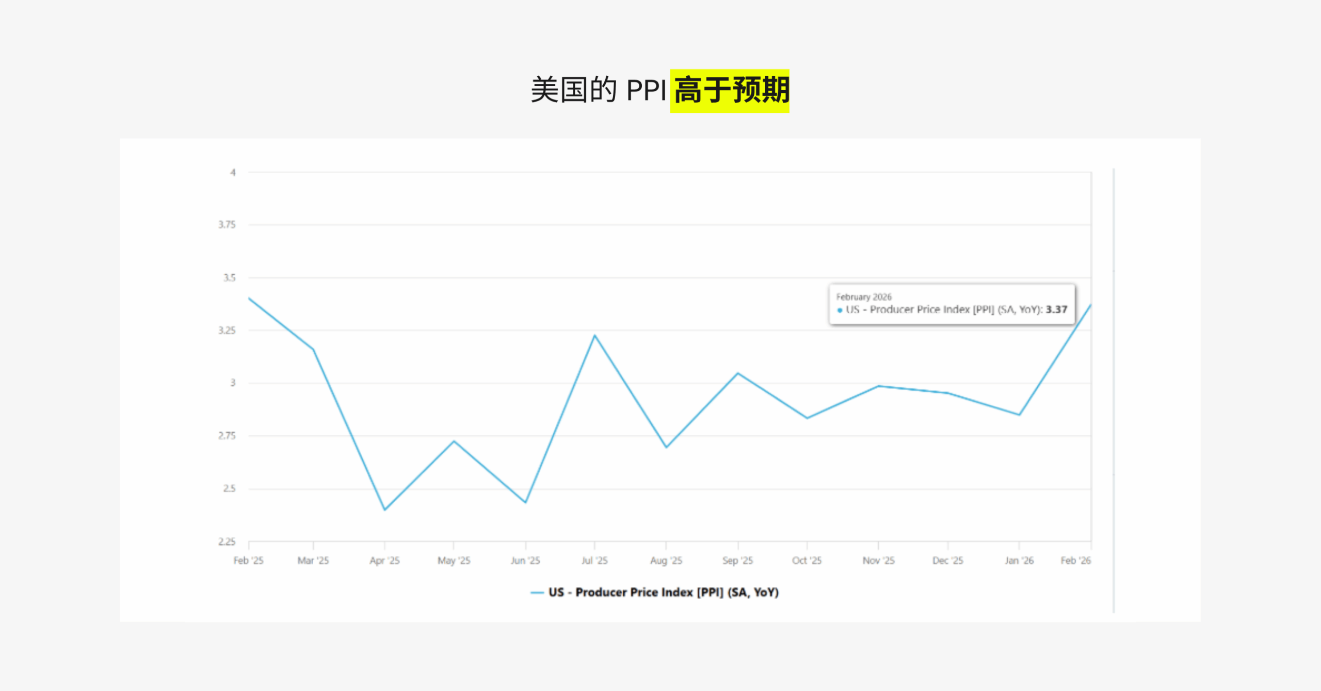Click the Jan '26 axis label
The height and width of the screenshot is (691, 1321).
point(1019,561)
